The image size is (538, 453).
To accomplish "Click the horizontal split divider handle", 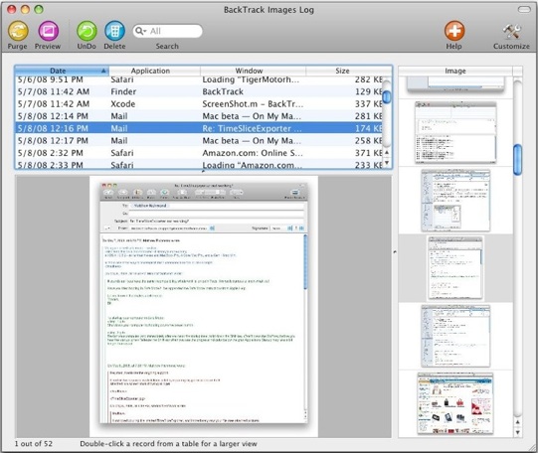I will [x=203, y=171].
